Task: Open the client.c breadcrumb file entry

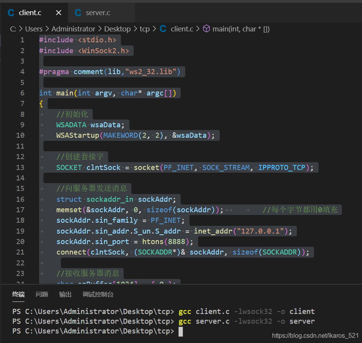Action: tap(182, 29)
